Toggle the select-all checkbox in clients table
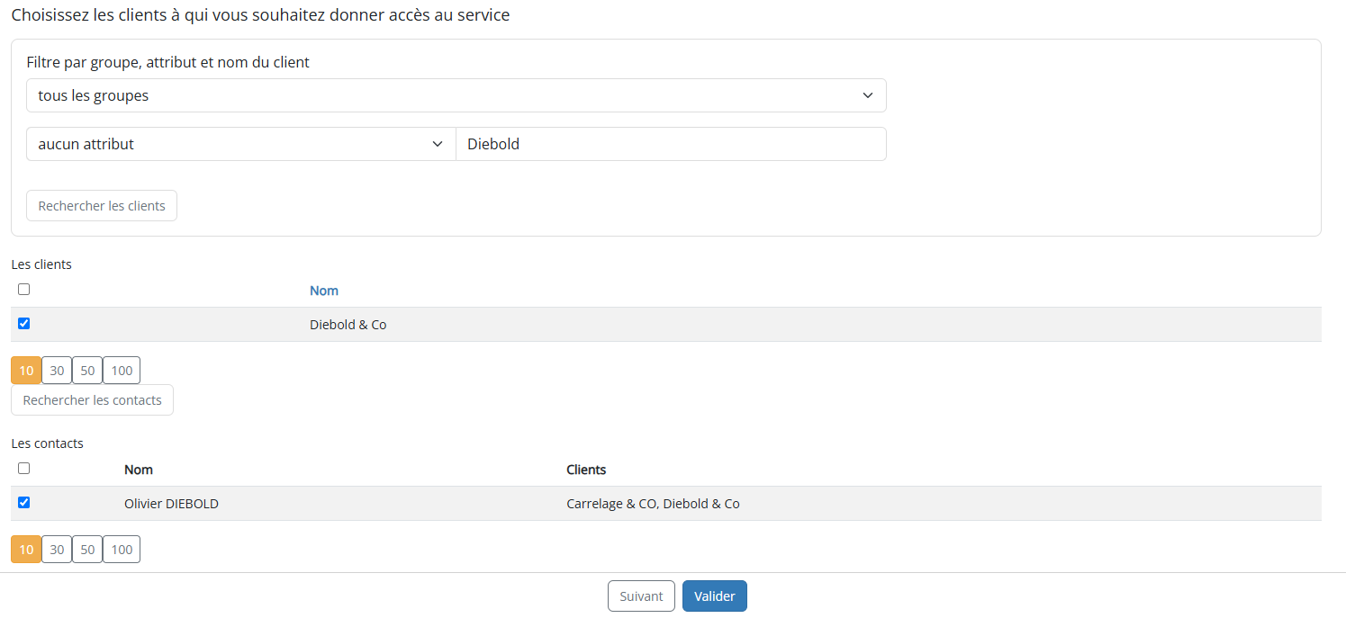 click(24, 290)
